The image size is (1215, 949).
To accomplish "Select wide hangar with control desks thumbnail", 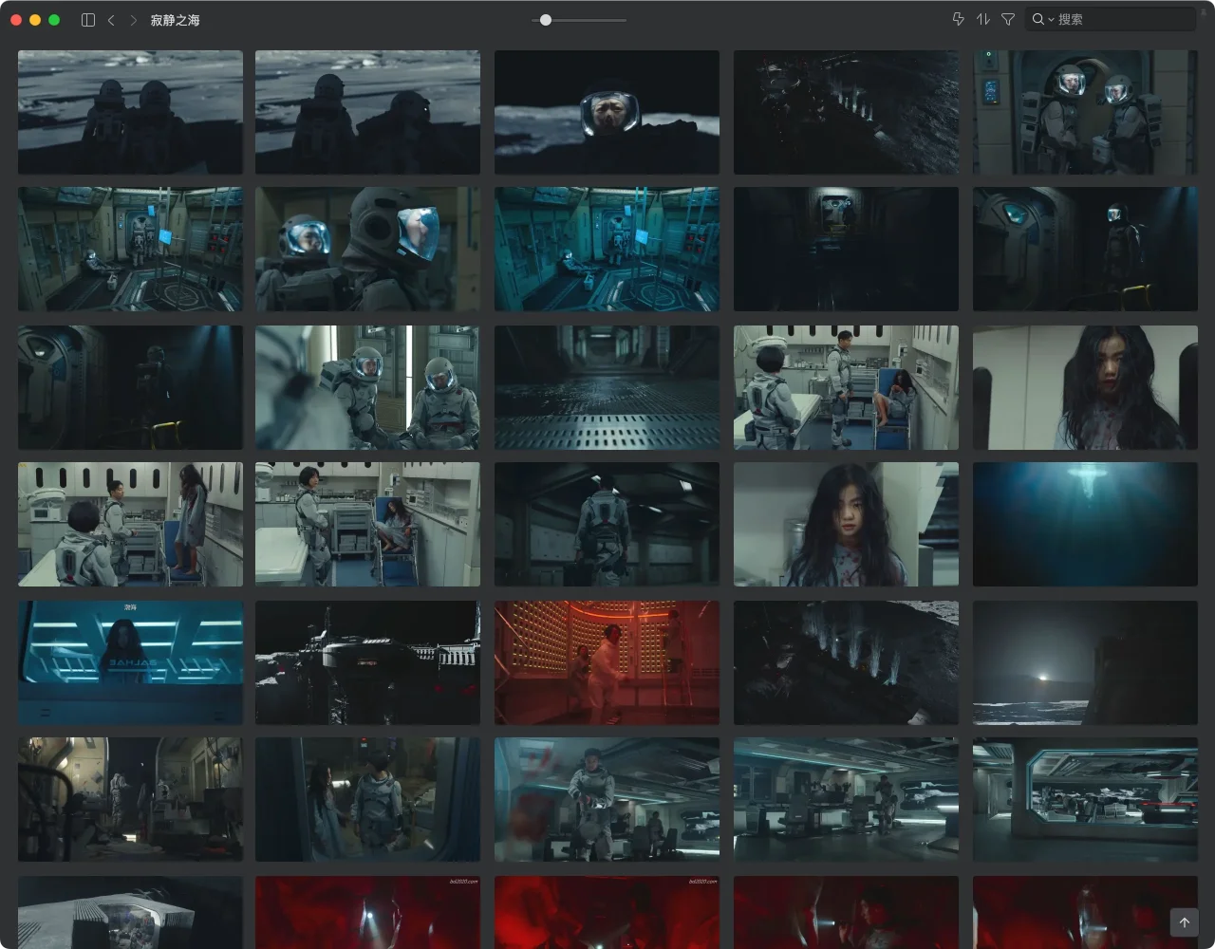I will point(846,800).
